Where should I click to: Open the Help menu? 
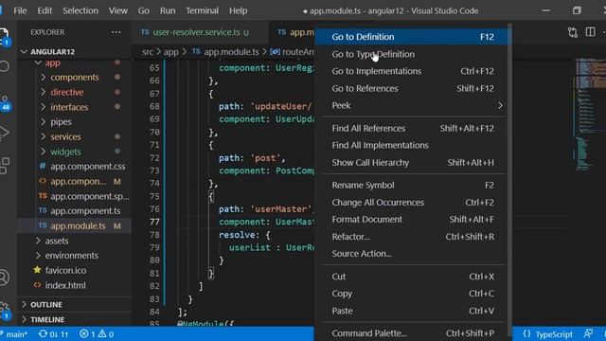[x=238, y=10]
